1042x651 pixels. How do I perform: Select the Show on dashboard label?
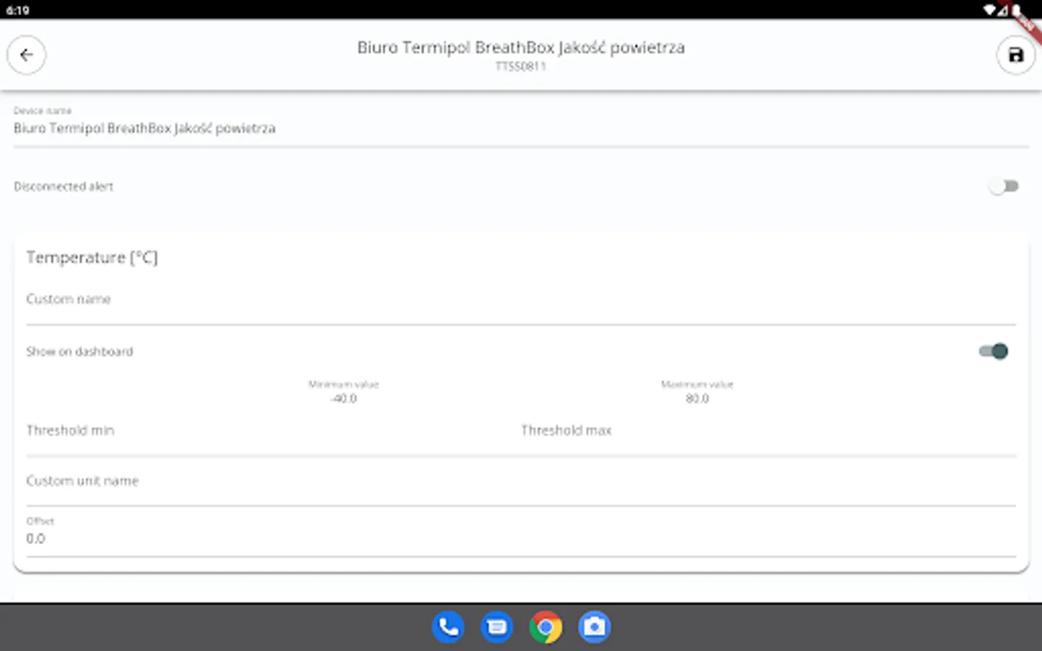[80, 352]
